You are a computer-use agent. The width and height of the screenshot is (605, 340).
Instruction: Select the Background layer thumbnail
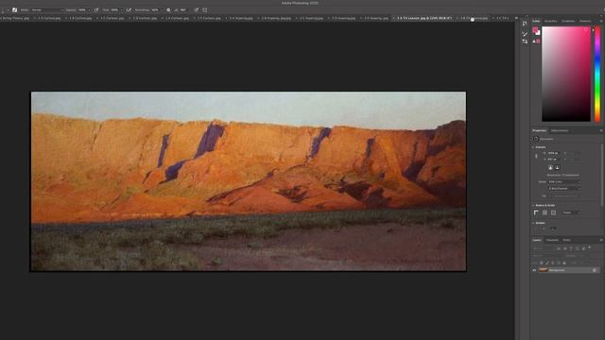coord(544,270)
